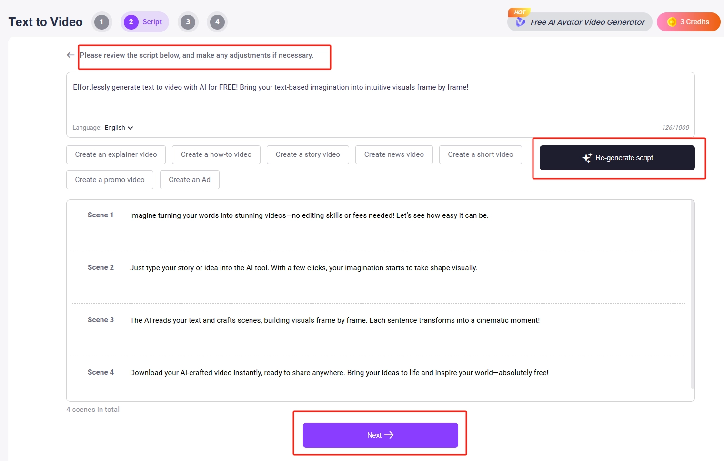Click step circle 1 in the progress bar

coord(101,21)
